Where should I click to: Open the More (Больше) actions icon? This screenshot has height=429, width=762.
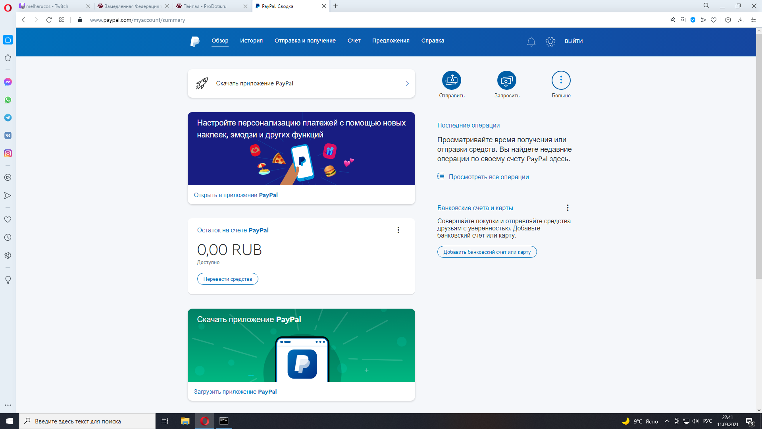point(561,81)
